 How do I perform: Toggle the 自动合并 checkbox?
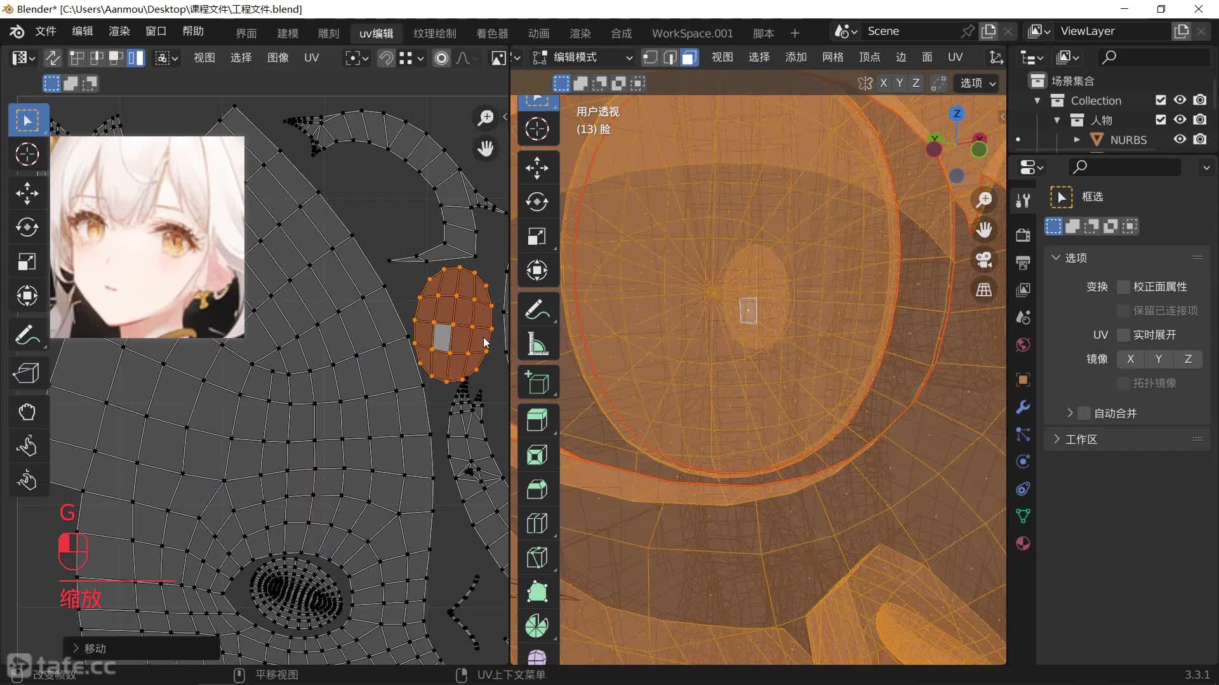coord(1084,414)
